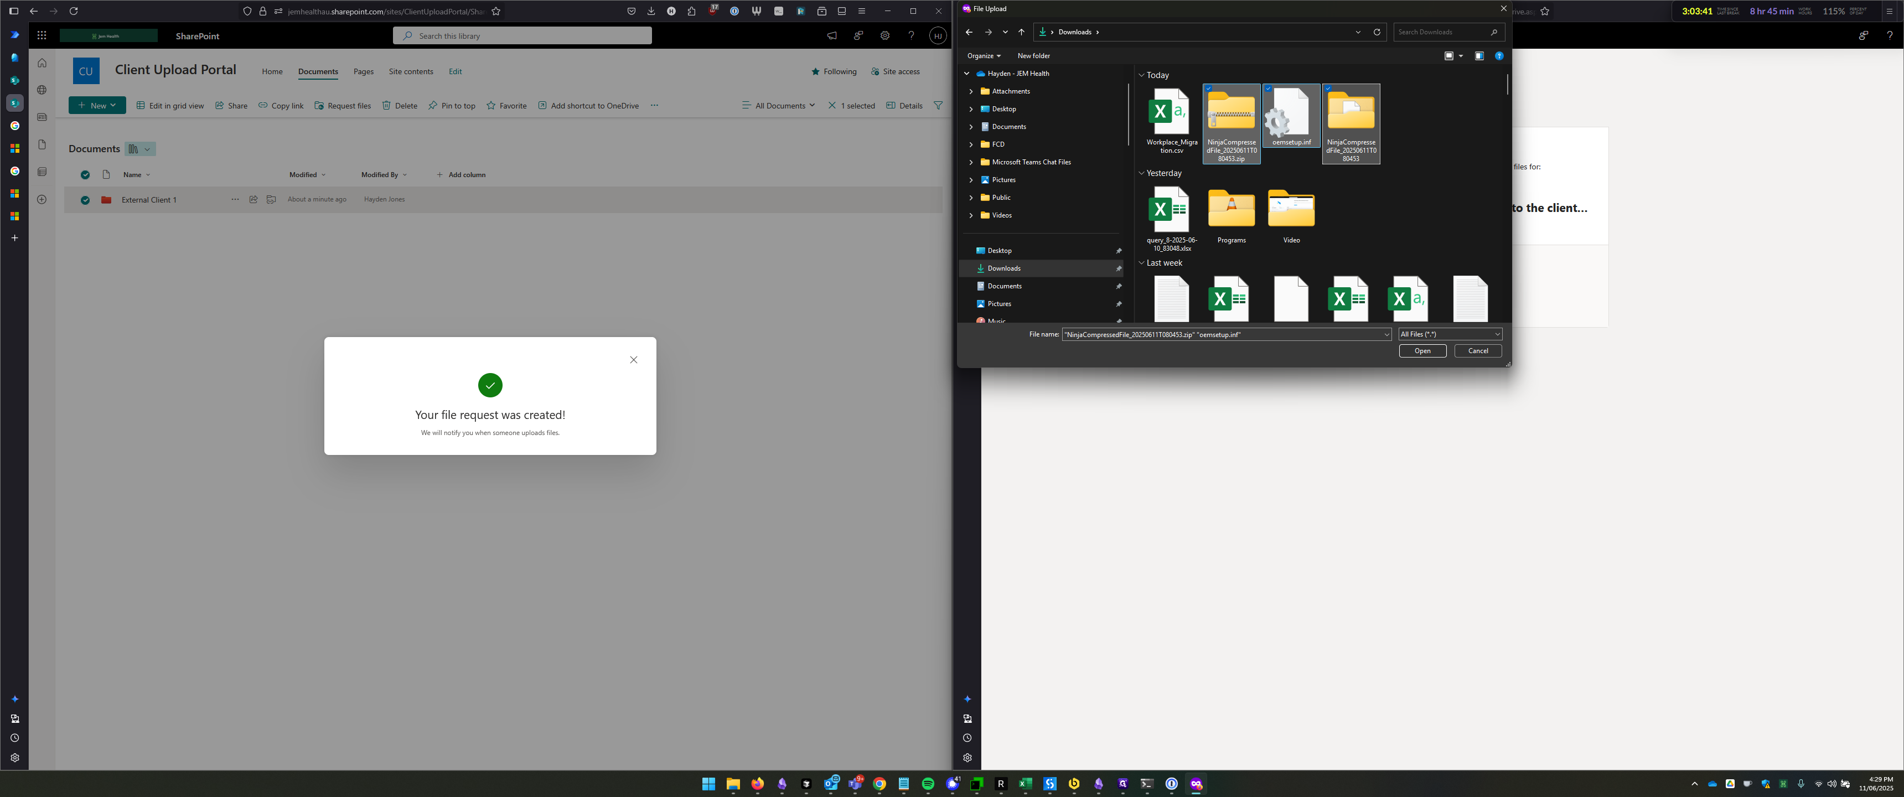Open the filter pane funnel icon
Screen dimensions: 1904x797
coord(938,106)
